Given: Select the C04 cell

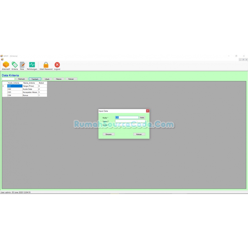Looking at the screenshot, I should click(x=15, y=95).
